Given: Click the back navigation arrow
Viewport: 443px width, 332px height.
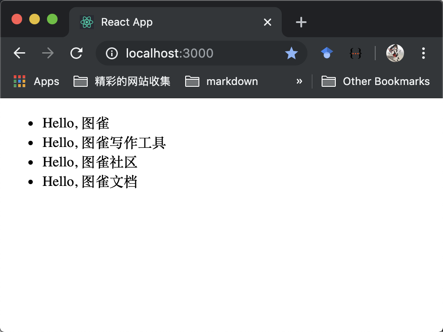Looking at the screenshot, I should [x=19, y=53].
